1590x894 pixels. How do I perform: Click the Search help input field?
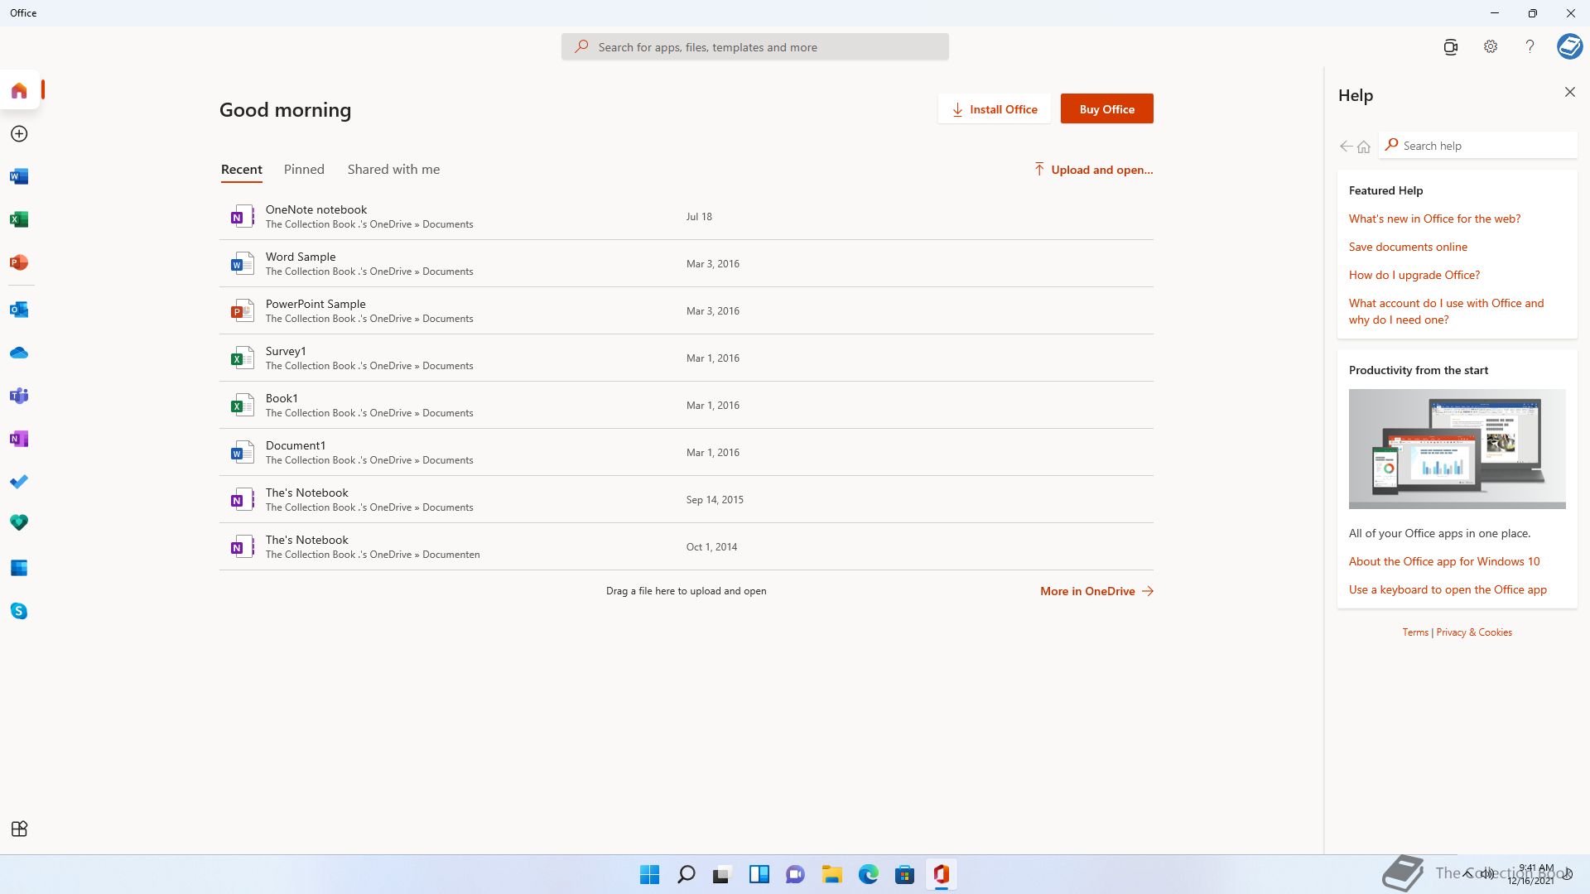1482,146
